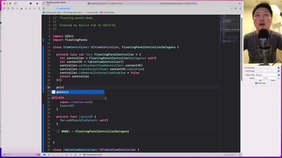Click the import FloatingPanel code line
Screen dimensions: 282x158
pos(70,40)
